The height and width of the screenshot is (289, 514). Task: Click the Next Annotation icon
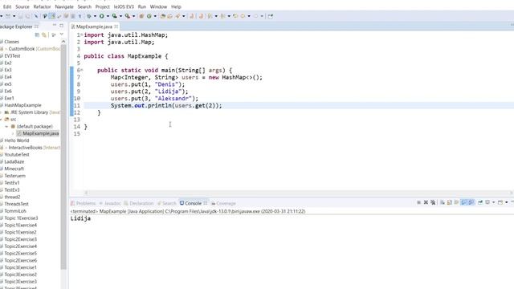[210, 16]
